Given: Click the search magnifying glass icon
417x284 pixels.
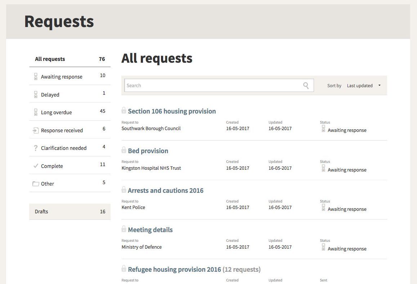Looking at the screenshot, I should [306, 85].
